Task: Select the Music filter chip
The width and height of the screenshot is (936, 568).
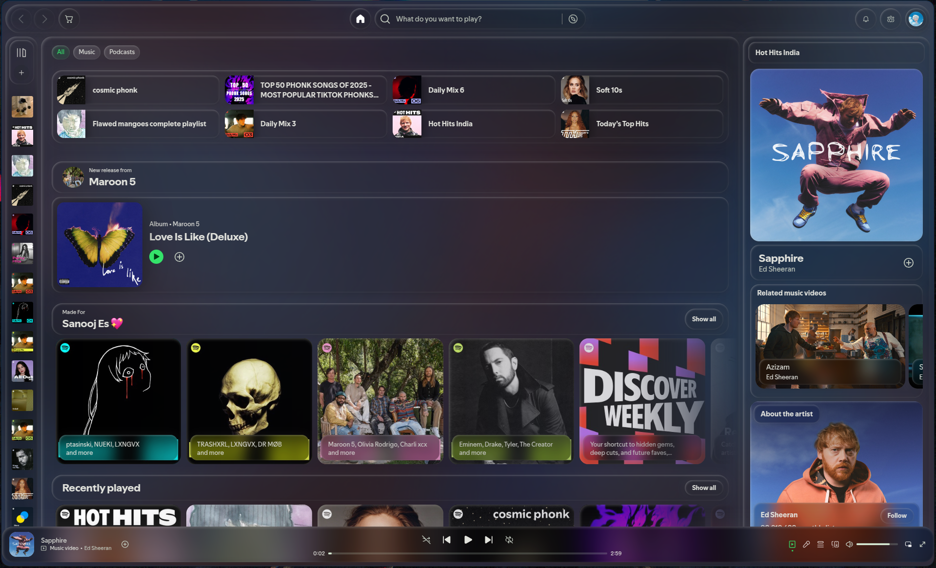Action: click(x=87, y=52)
